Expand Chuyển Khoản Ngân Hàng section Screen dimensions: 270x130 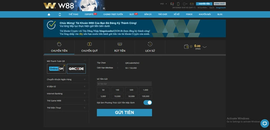(x=68, y=79)
